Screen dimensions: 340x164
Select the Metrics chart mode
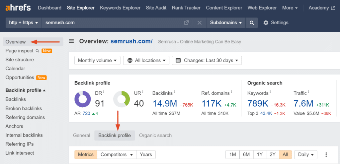click(86, 155)
